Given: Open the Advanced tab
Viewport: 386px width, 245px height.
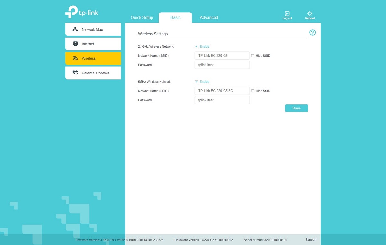Looking at the screenshot, I should pos(209,18).
